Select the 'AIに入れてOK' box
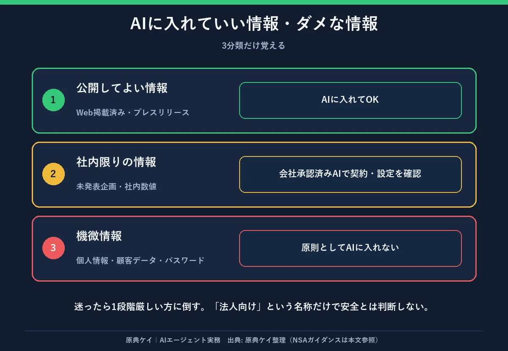508x351 pixels. point(350,100)
